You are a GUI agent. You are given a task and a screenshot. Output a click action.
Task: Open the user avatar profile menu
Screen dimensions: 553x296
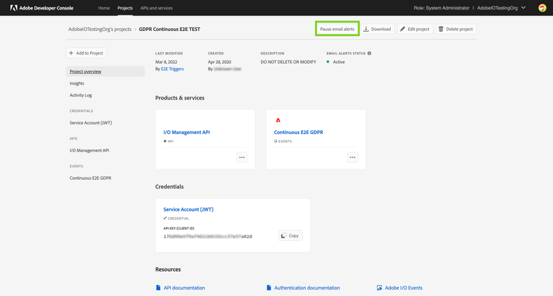click(x=541, y=8)
